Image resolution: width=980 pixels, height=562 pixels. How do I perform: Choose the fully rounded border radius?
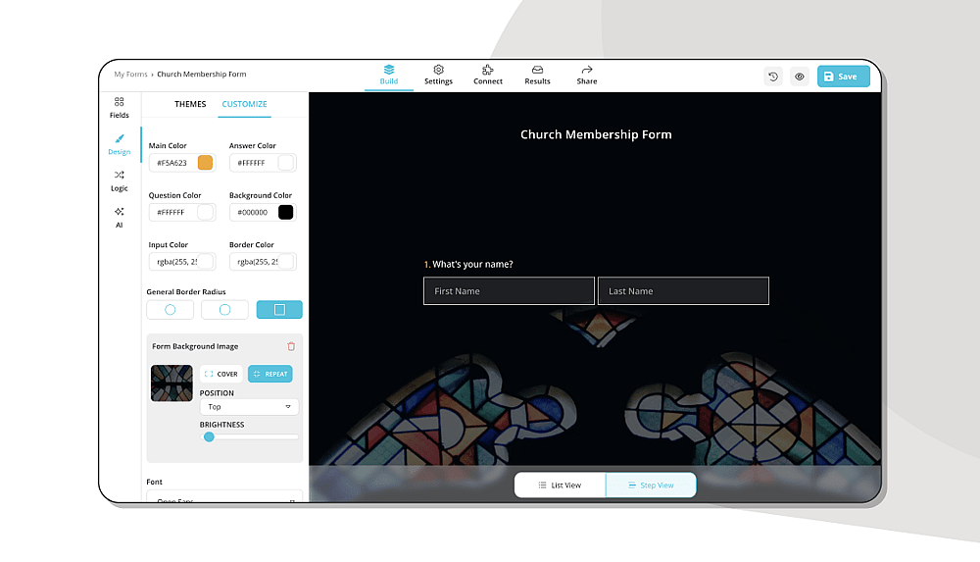coord(170,310)
